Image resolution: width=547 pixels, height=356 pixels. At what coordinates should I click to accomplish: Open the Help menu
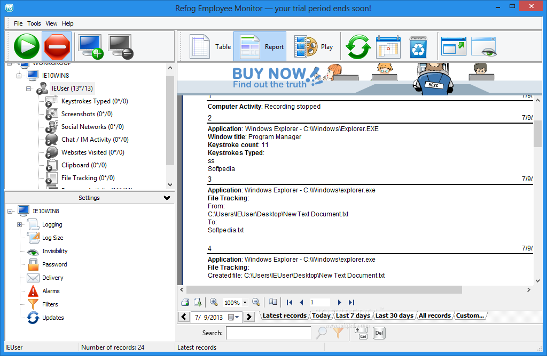click(x=68, y=23)
